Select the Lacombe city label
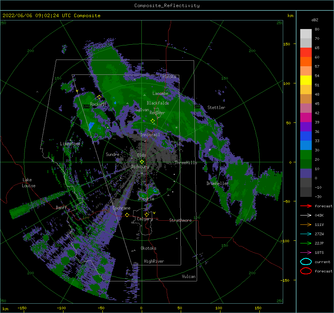Screen dimensions: 334x313 [160, 93]
